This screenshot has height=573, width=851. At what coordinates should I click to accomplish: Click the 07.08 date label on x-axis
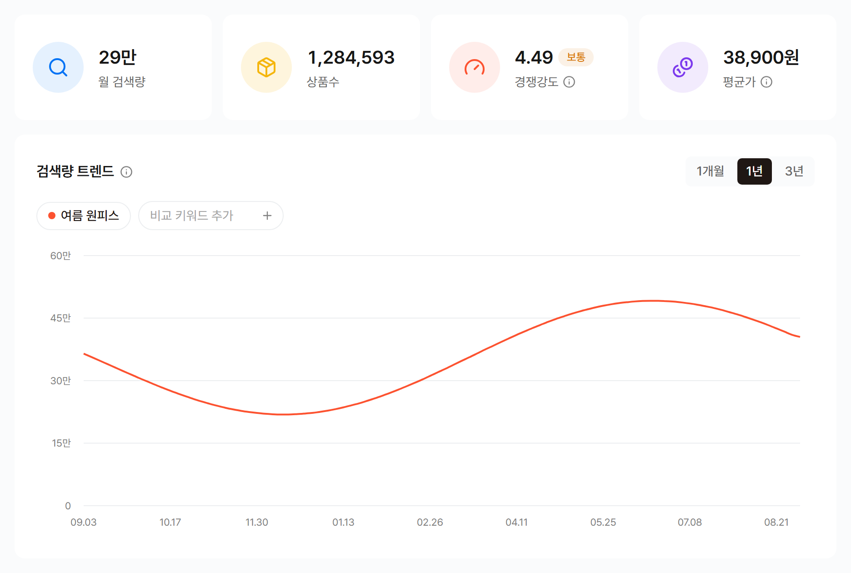pos(690,522)
